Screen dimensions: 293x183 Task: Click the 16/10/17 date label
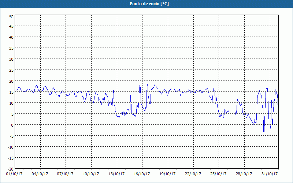[x=142, y=174]
